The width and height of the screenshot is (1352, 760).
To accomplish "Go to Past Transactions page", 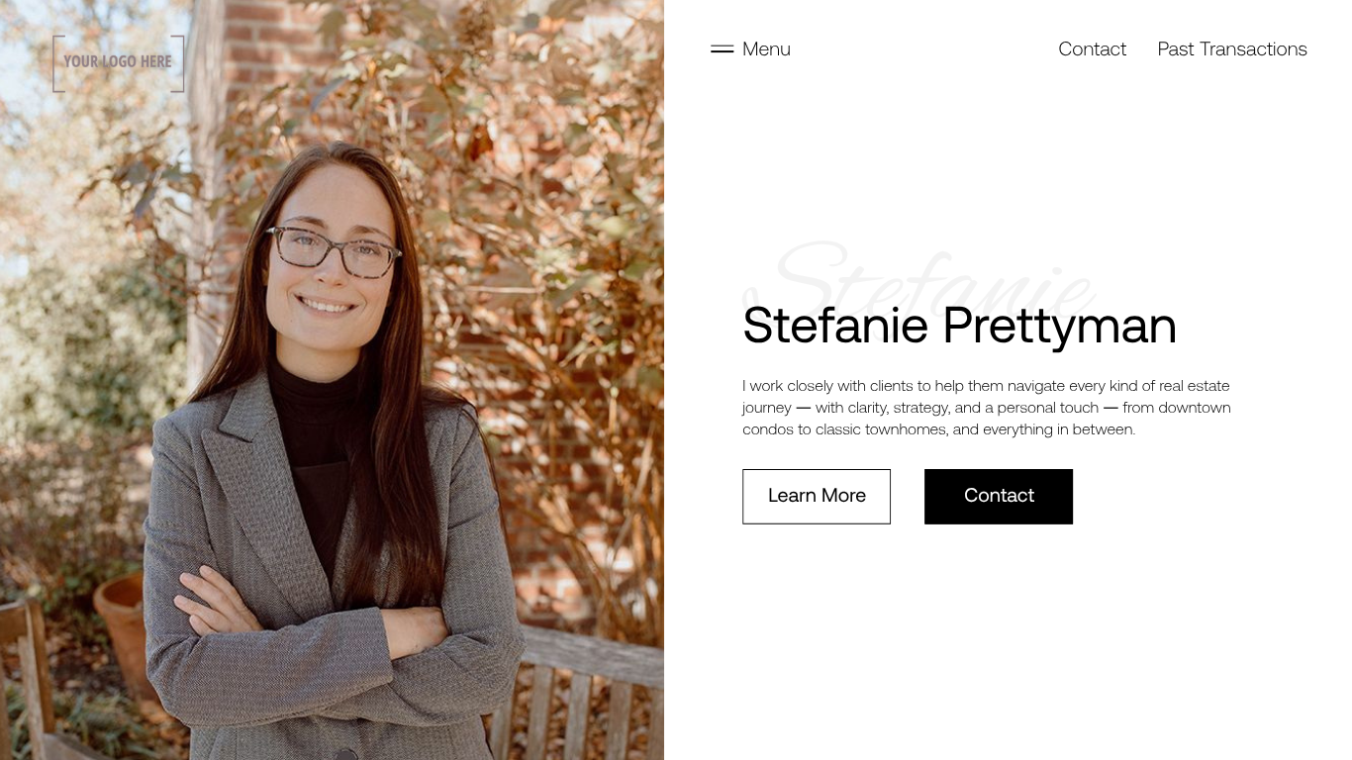I will click(x=1231, y=49).
